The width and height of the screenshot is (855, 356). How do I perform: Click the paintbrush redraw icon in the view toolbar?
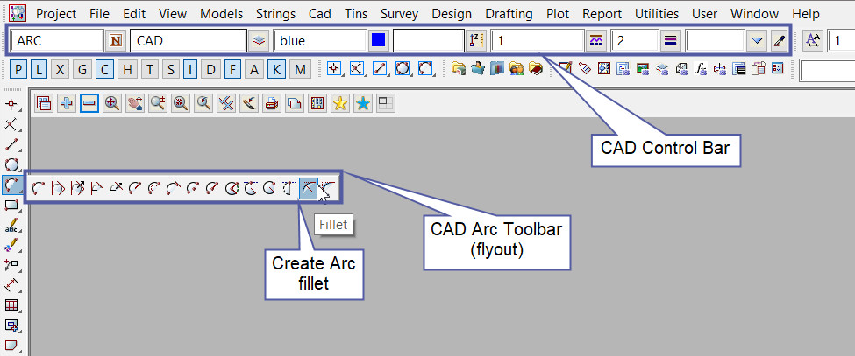(249, 102)
